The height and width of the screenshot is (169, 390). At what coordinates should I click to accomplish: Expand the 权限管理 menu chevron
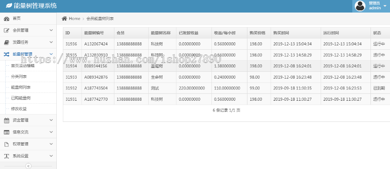click(x=51, y=144)
